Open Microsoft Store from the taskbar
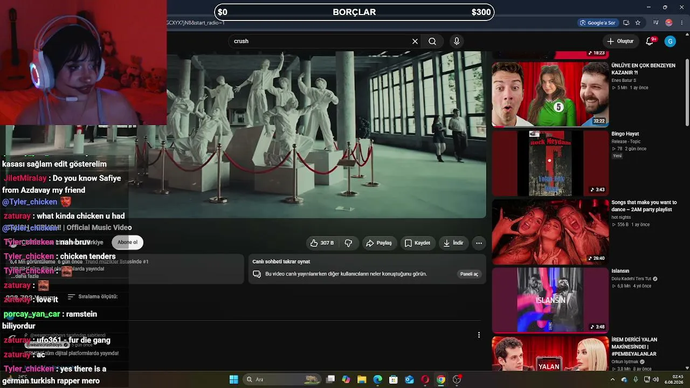This screenshot has height=388, width=690. [394, 379]
